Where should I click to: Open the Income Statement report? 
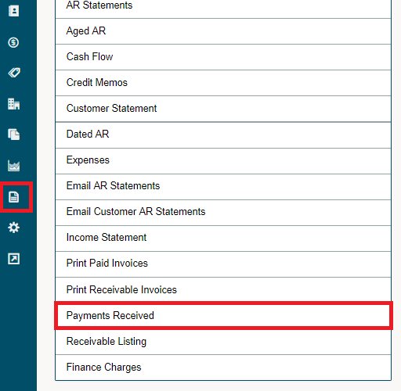223,239
